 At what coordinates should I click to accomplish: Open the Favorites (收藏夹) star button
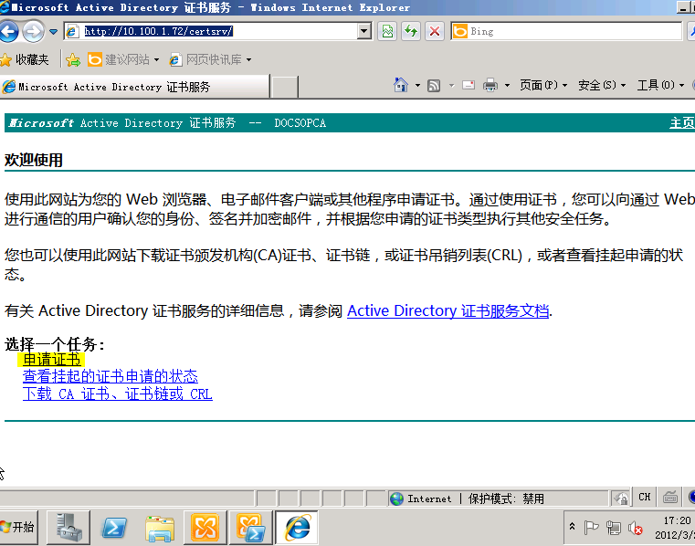point(25,59)
